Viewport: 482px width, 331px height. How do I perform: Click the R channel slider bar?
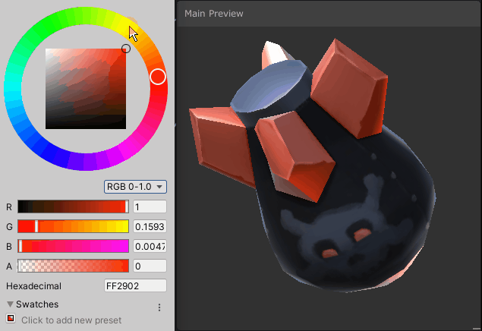tap(73, 206)
